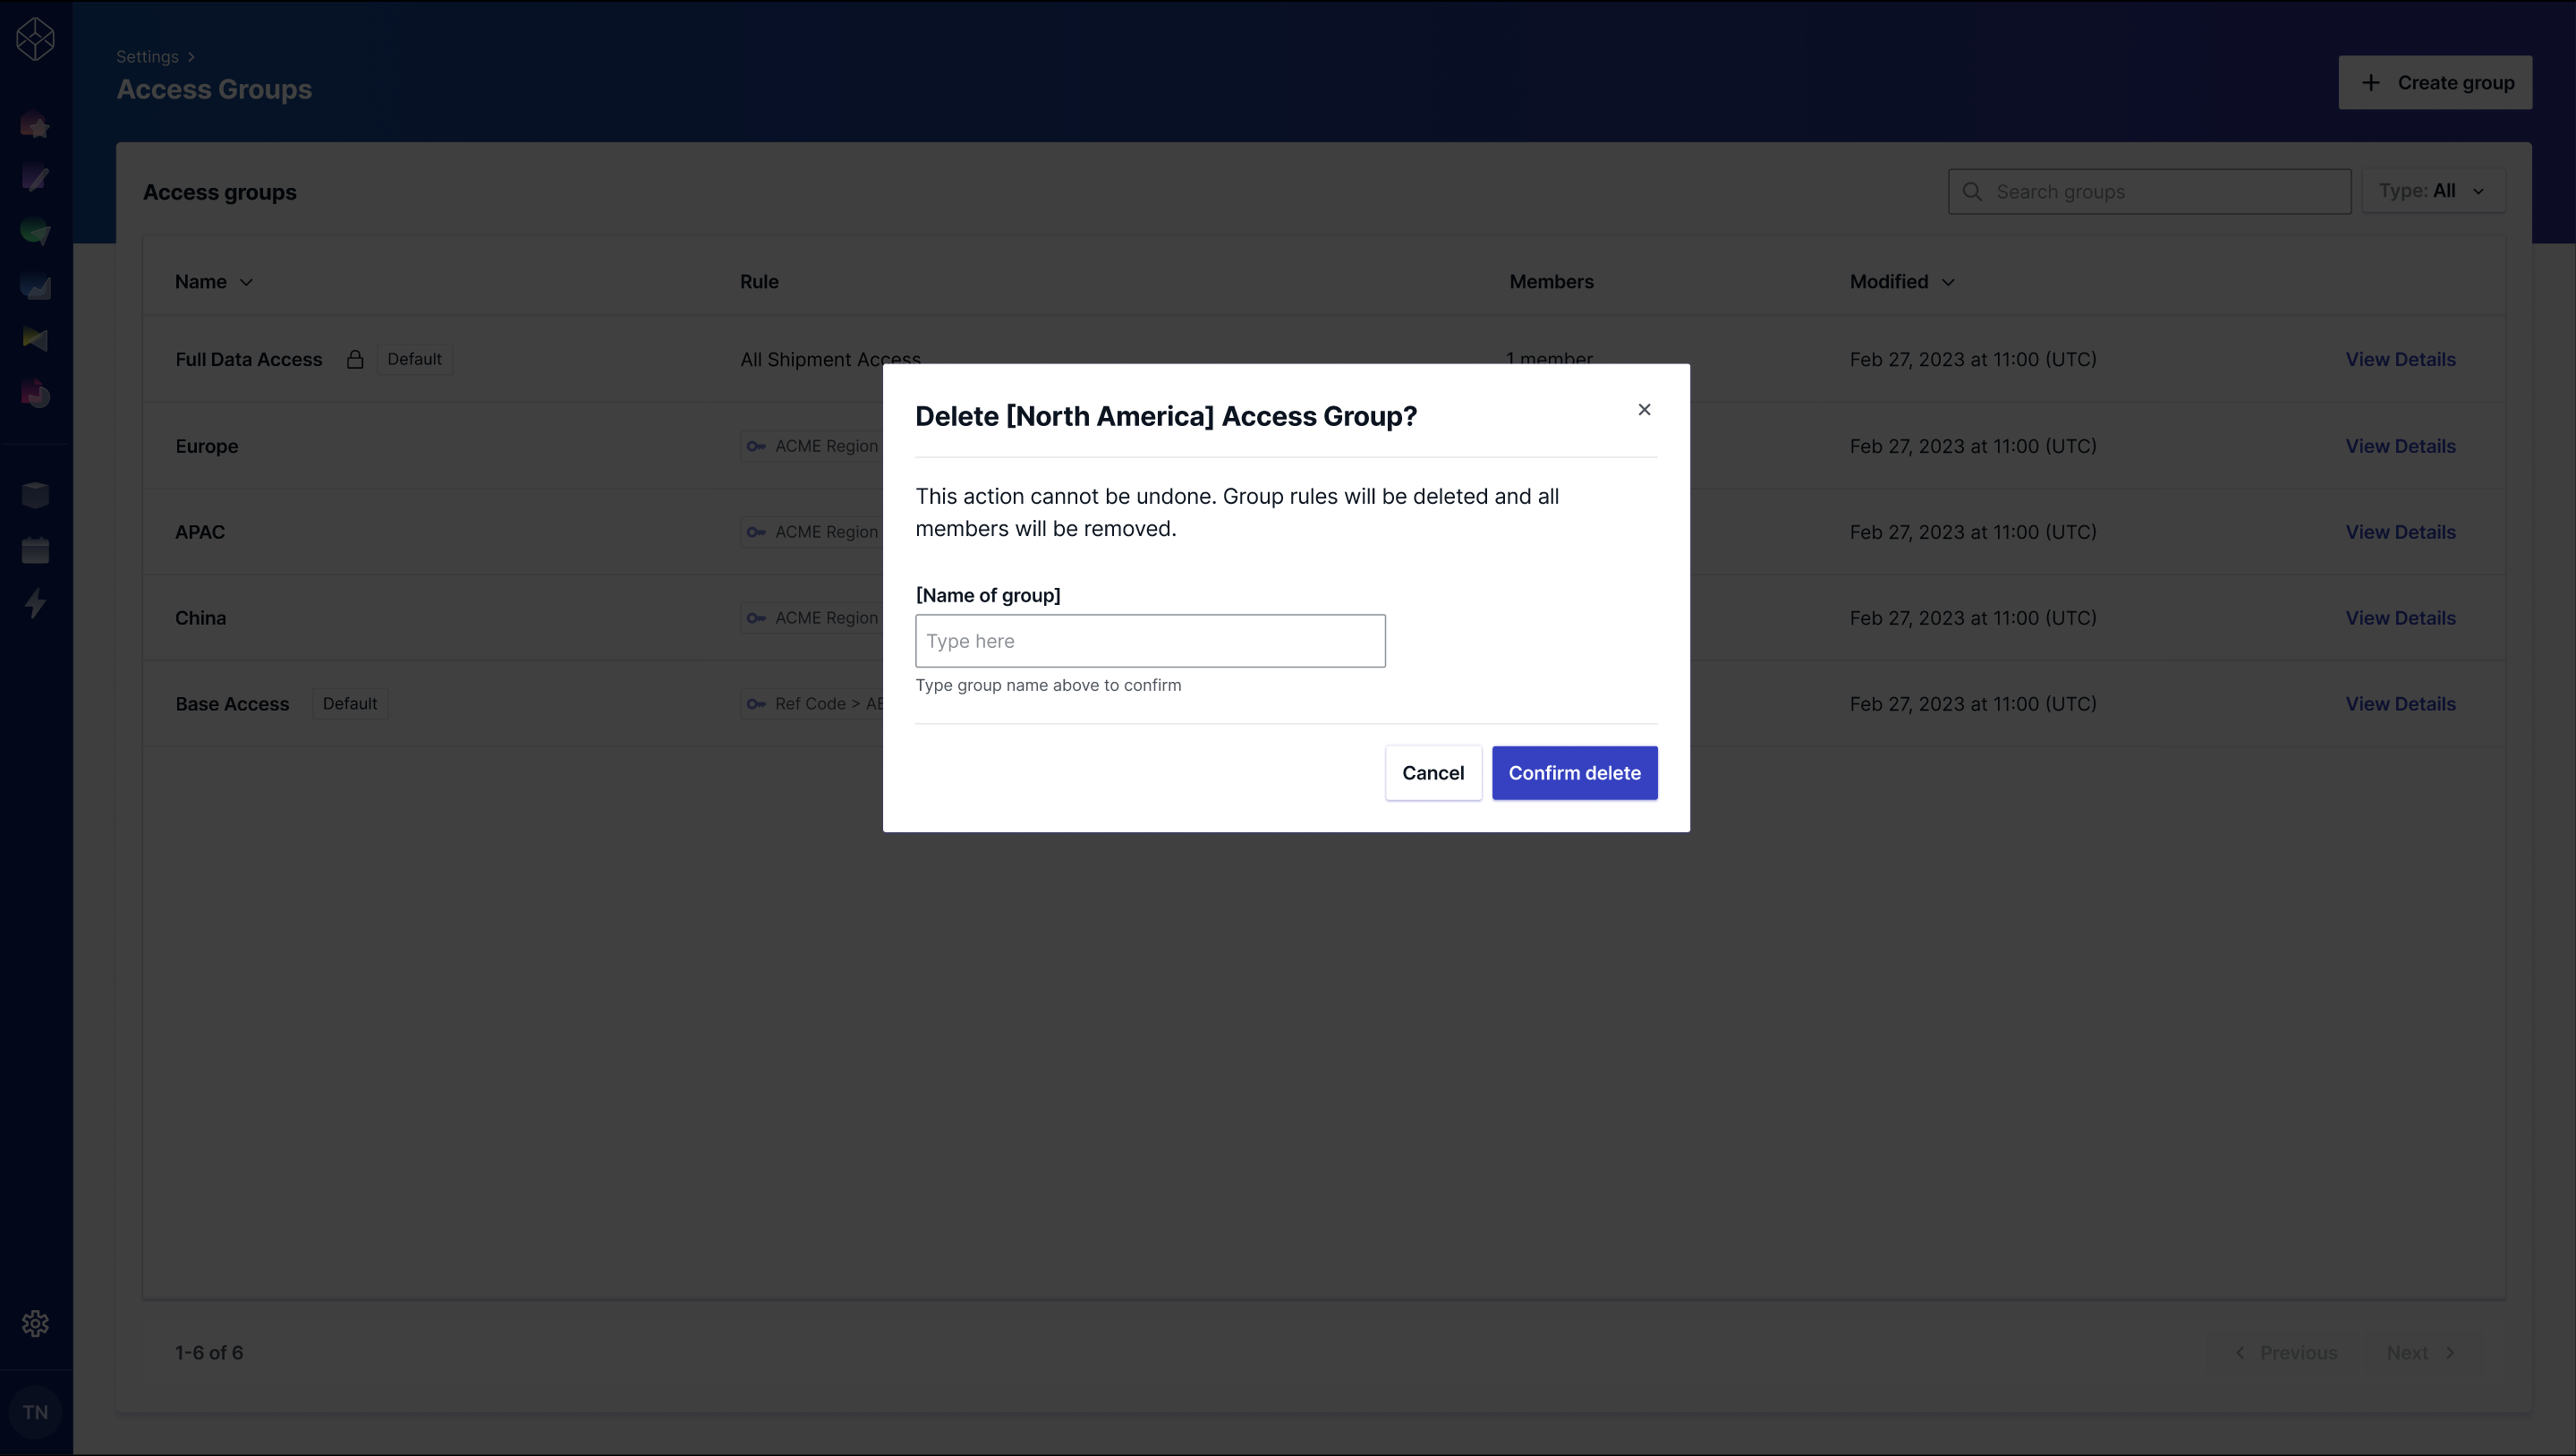
Task: Open the green paper-plane sidebar icon
Action: tap(35, 232)
